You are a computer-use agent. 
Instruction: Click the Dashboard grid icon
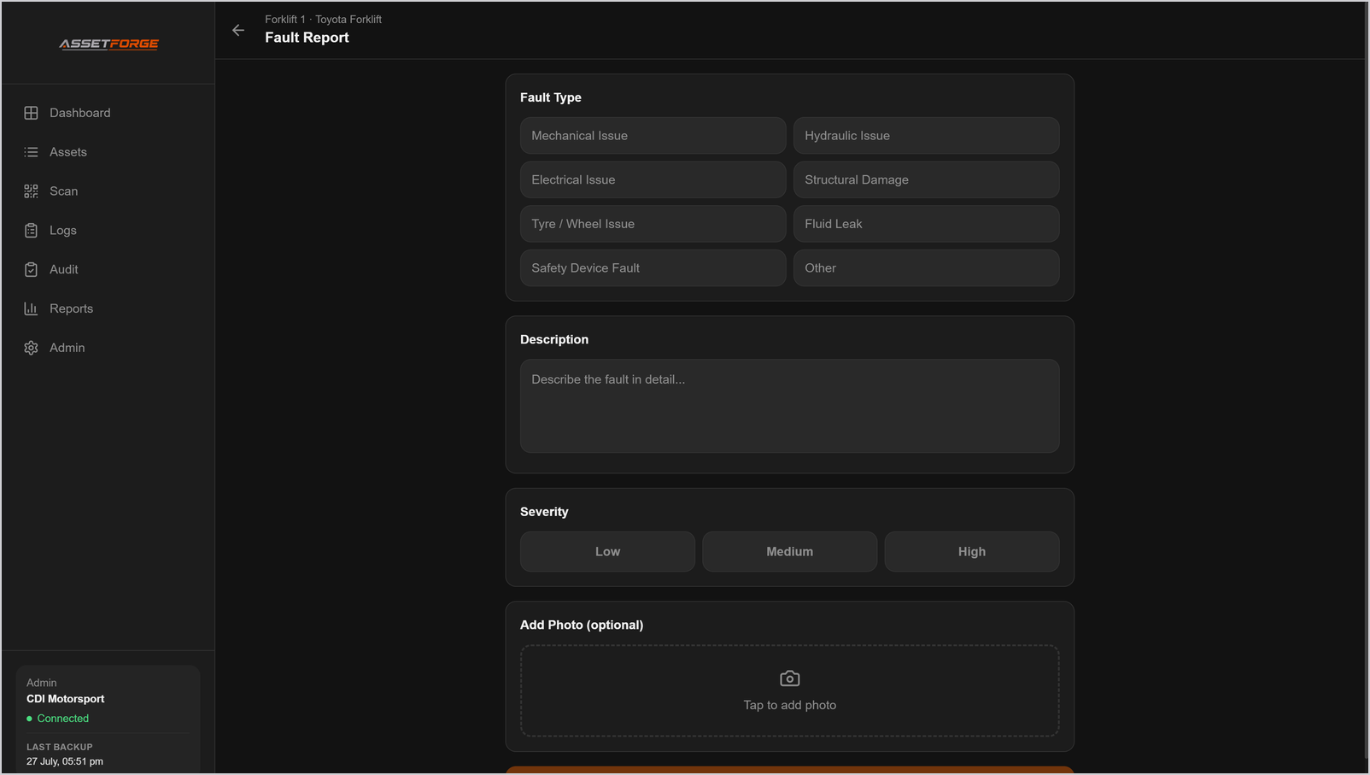tap(31, 113)
